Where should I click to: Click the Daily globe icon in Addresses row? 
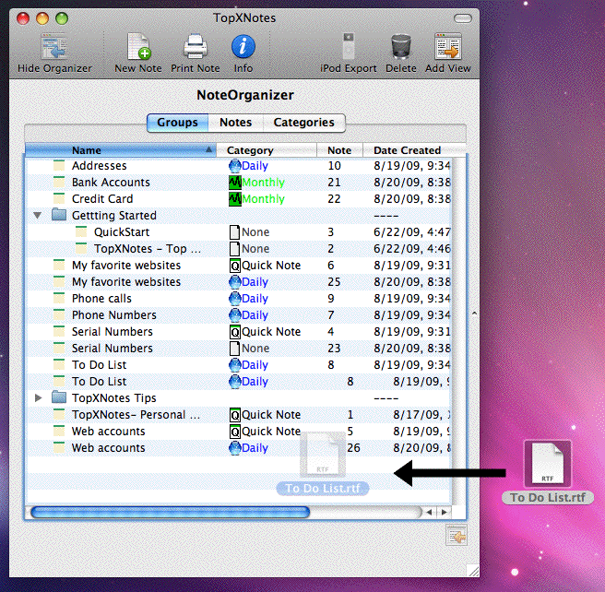coord(234,166)
